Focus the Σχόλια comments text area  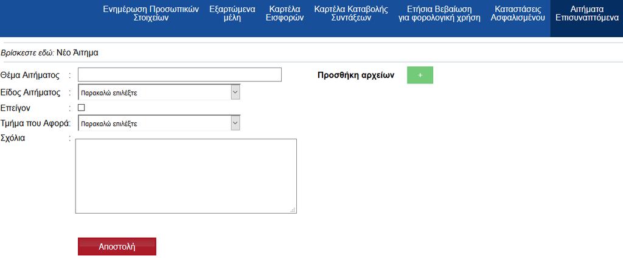[x=186, y=176]
